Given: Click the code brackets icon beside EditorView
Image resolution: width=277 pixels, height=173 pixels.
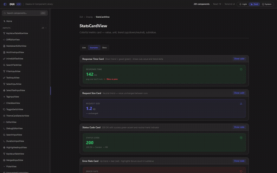Looking at the screenshot, I should pos(4,122).
